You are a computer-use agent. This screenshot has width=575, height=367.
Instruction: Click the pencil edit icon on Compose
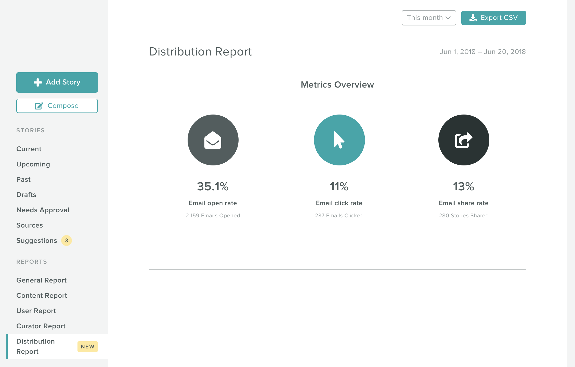coord(39,106)
